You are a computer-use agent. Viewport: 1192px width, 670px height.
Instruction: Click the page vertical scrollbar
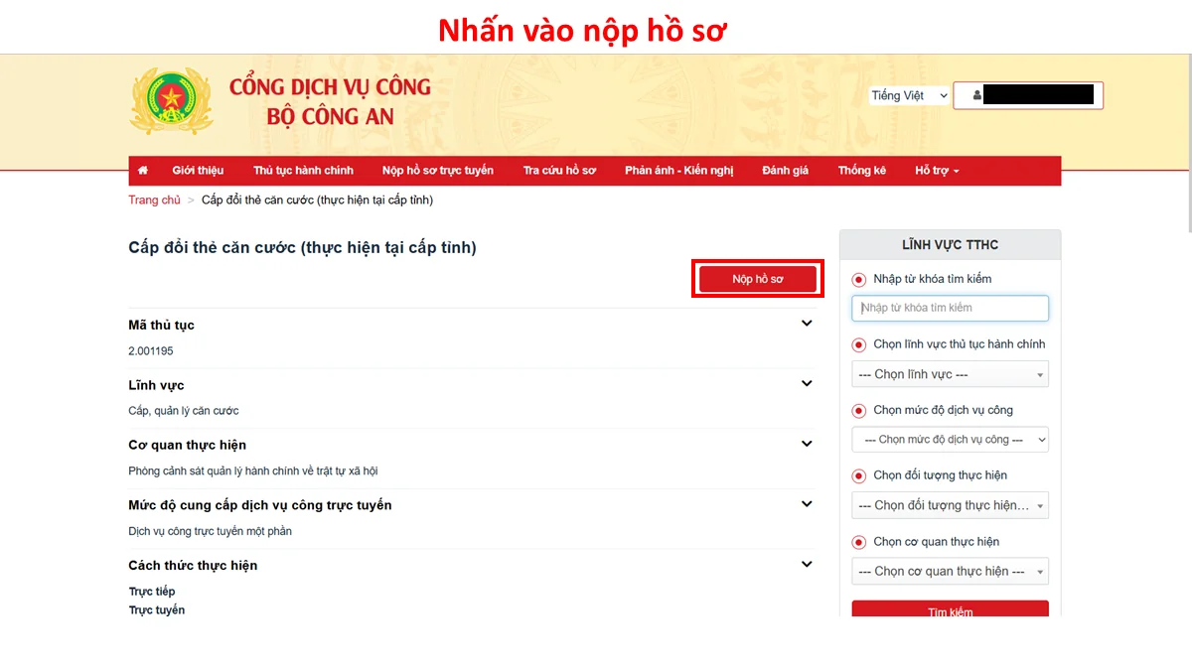point(1188,144)
